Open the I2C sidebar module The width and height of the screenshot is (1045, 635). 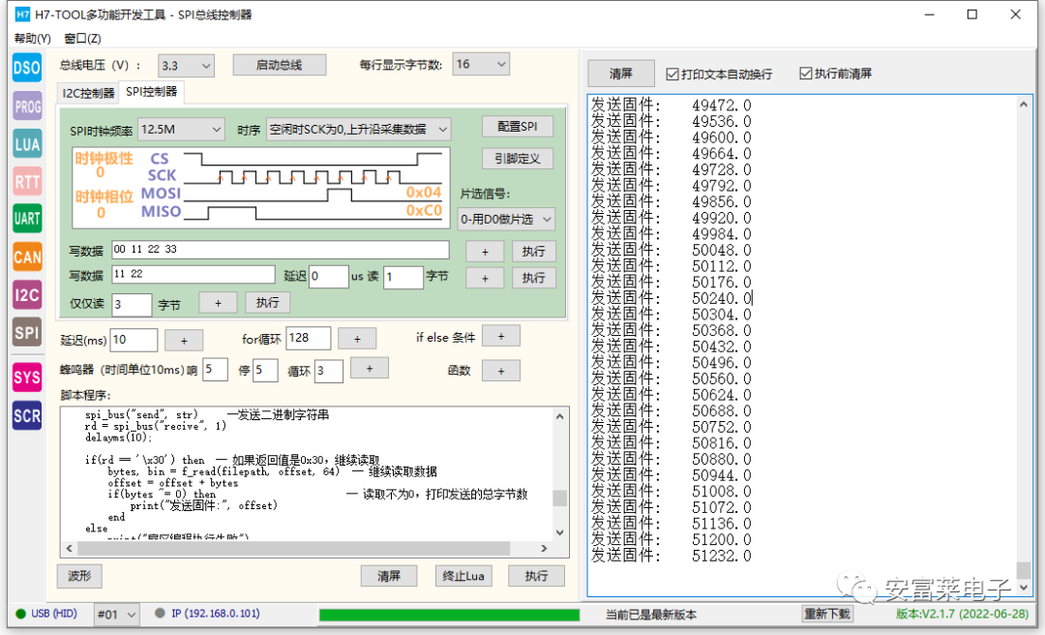[x=27, y=295]
